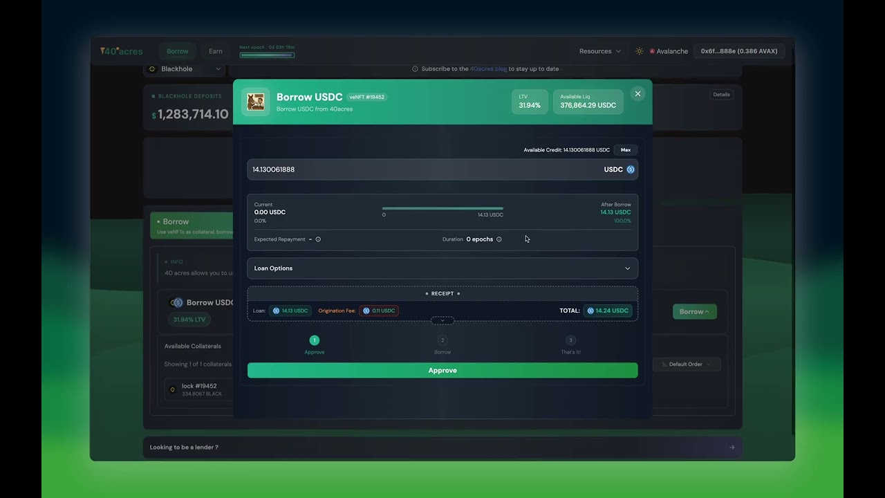Click the next epoch progress bar
The width and height of the screenshot is (885, 498).
coord(267,55)
